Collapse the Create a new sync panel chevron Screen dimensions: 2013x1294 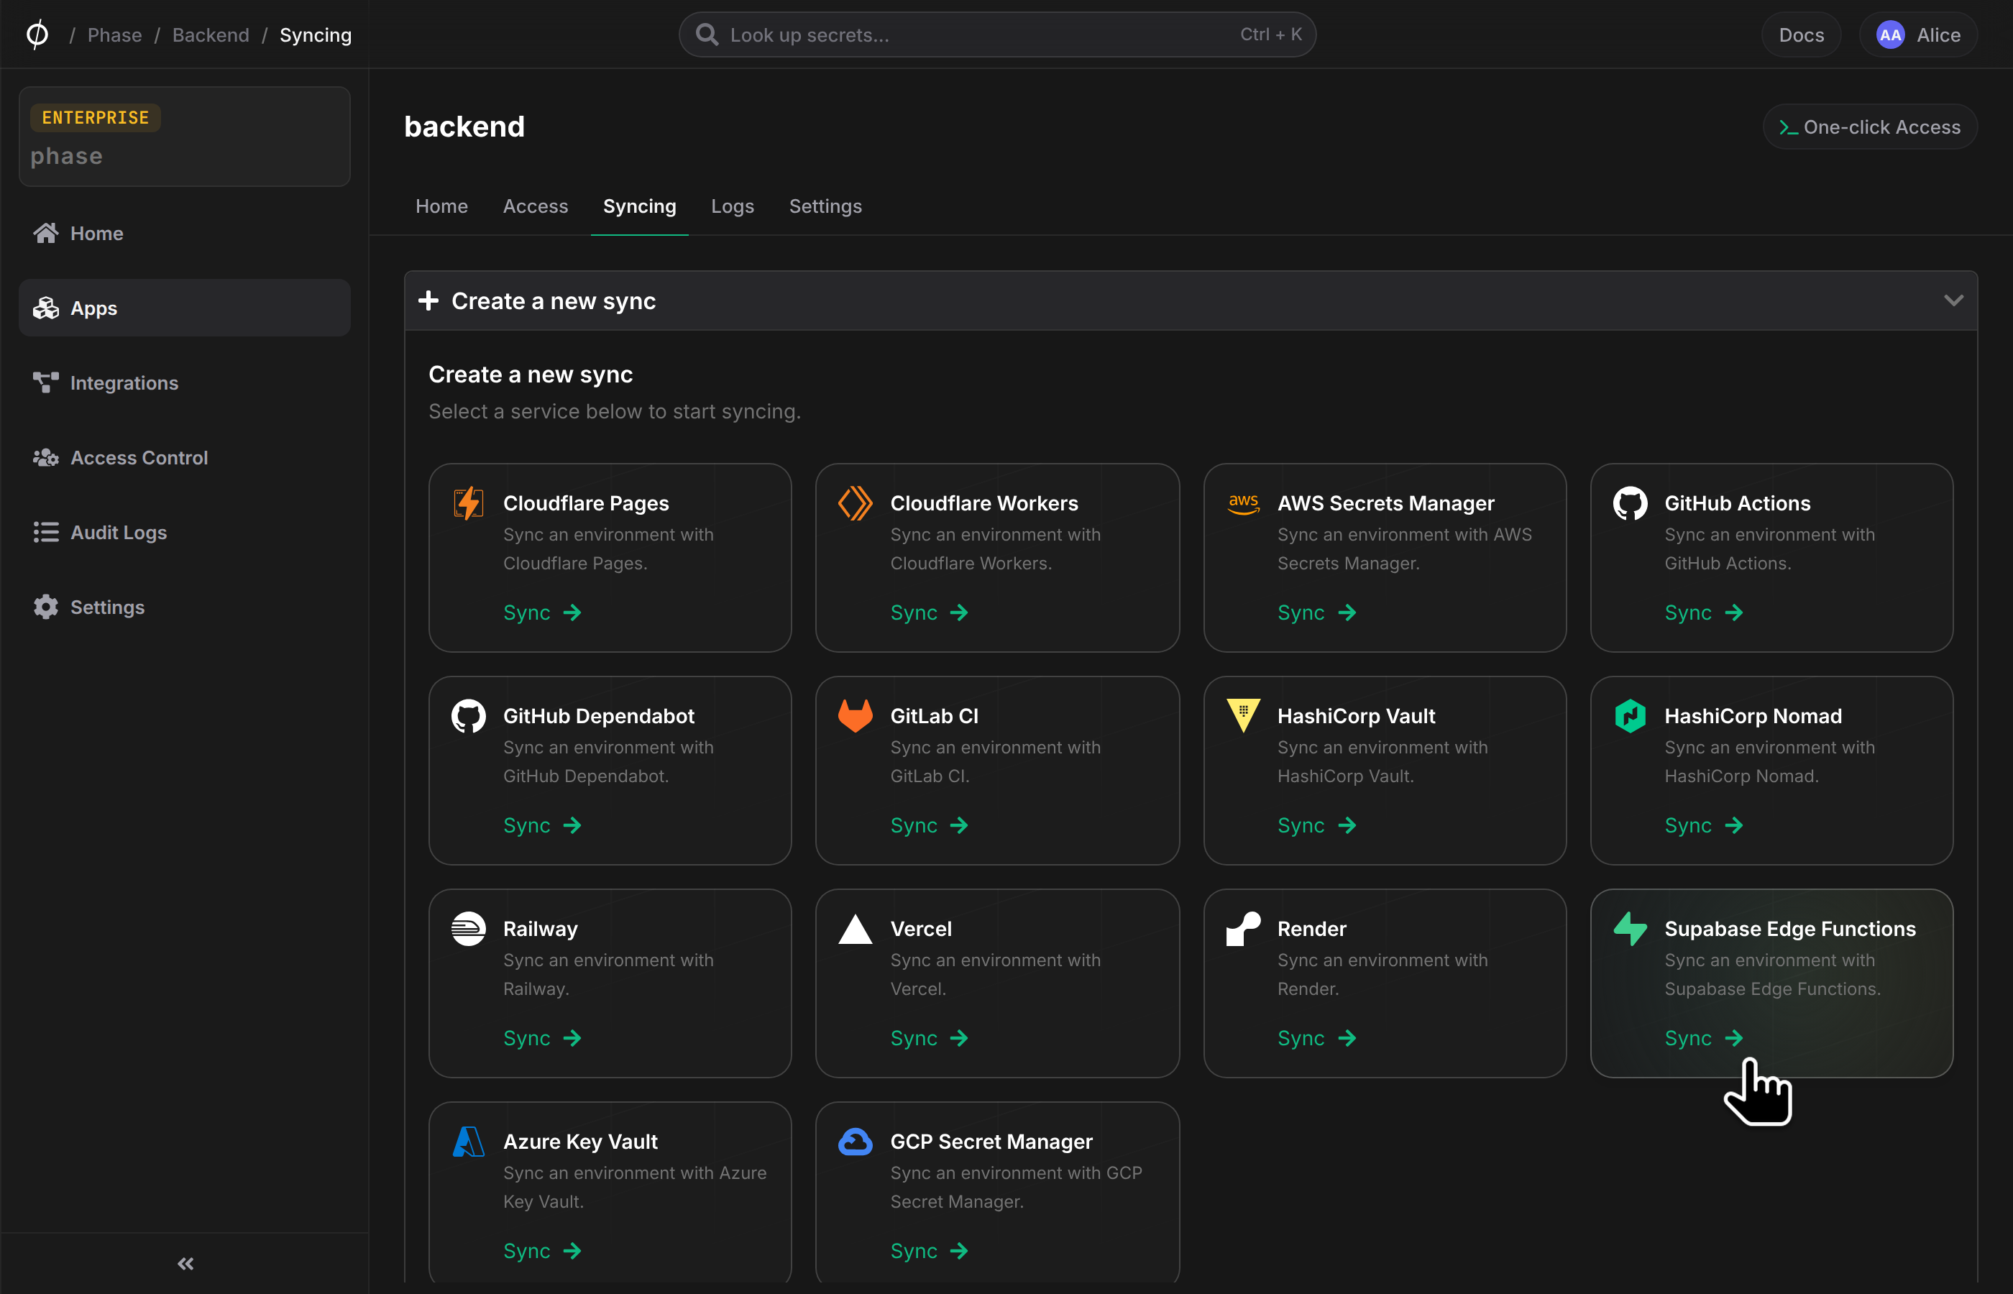pos(1953,300)
